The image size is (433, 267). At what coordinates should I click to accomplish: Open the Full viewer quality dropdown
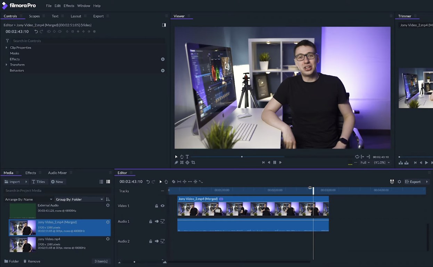click(365, 163)
